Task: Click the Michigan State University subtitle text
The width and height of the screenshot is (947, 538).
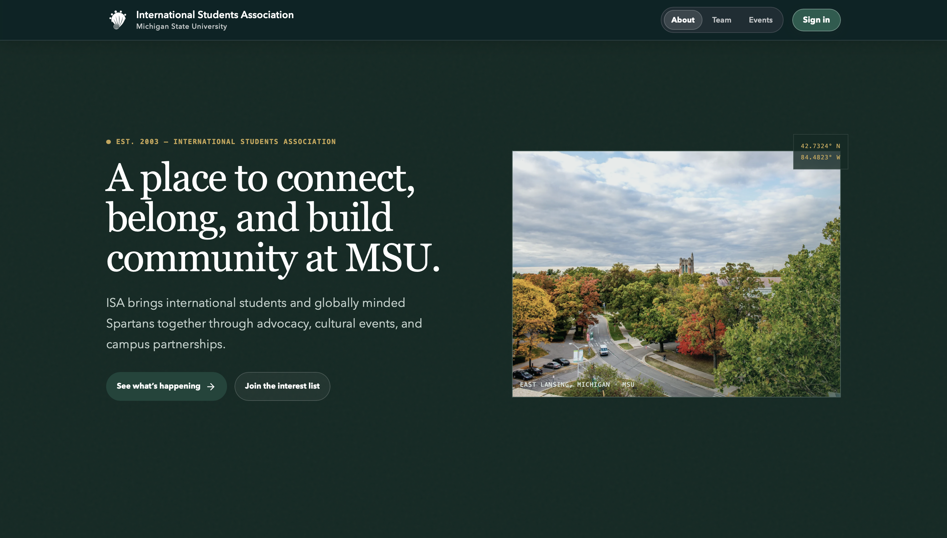Action: (181, 26)
